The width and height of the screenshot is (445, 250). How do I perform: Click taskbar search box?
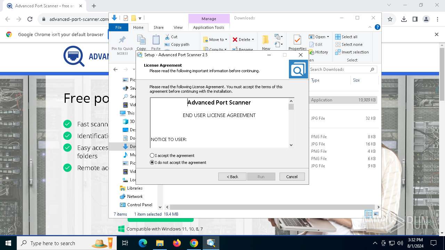[67, 243]
